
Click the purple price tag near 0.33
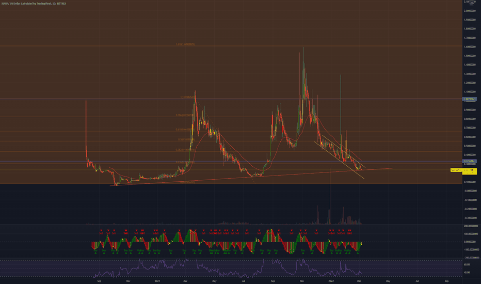469,161
